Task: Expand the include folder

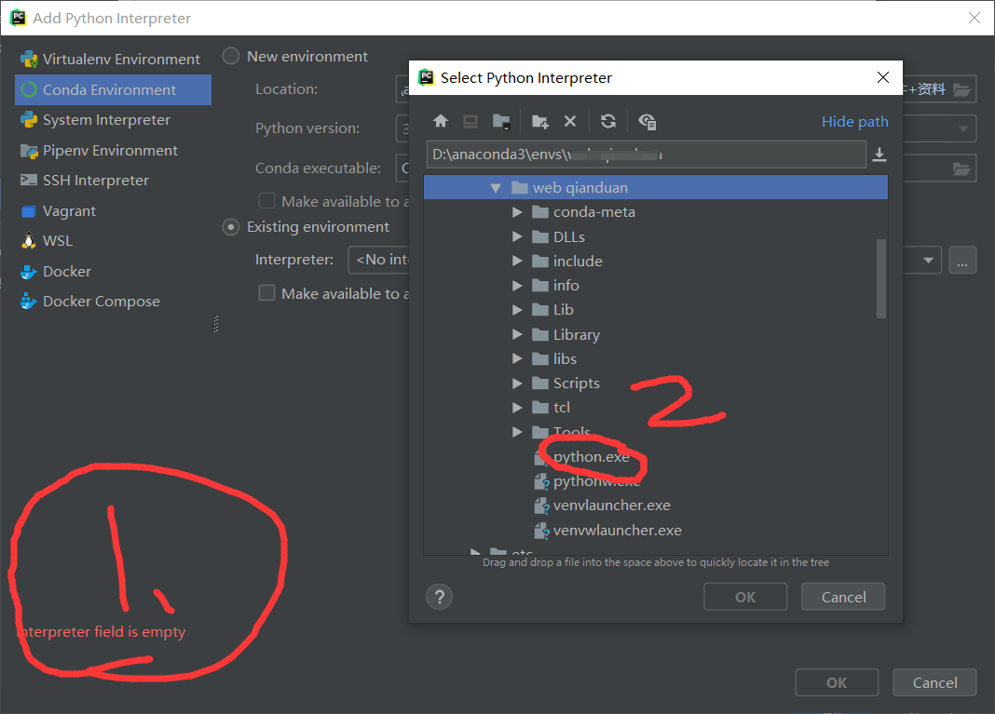Action: tap(517, 261)
